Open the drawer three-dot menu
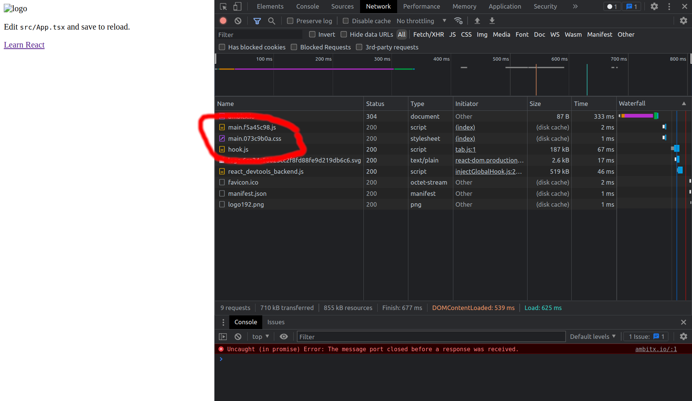Viewport: 692px width, 401px height. pyautogui.click(x=223, y=322)
